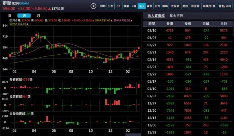234x136 pixels.
Task: Select the 12/13 row date
Action: 152,118
